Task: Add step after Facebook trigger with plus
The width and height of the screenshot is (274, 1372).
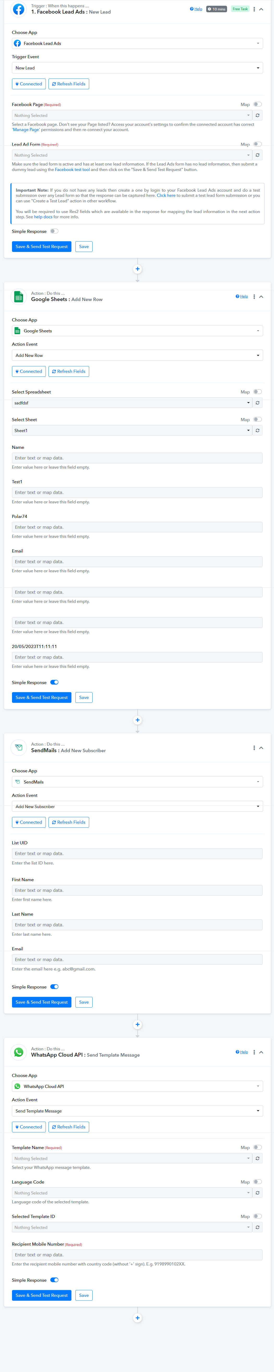Action: click(137, 268)
